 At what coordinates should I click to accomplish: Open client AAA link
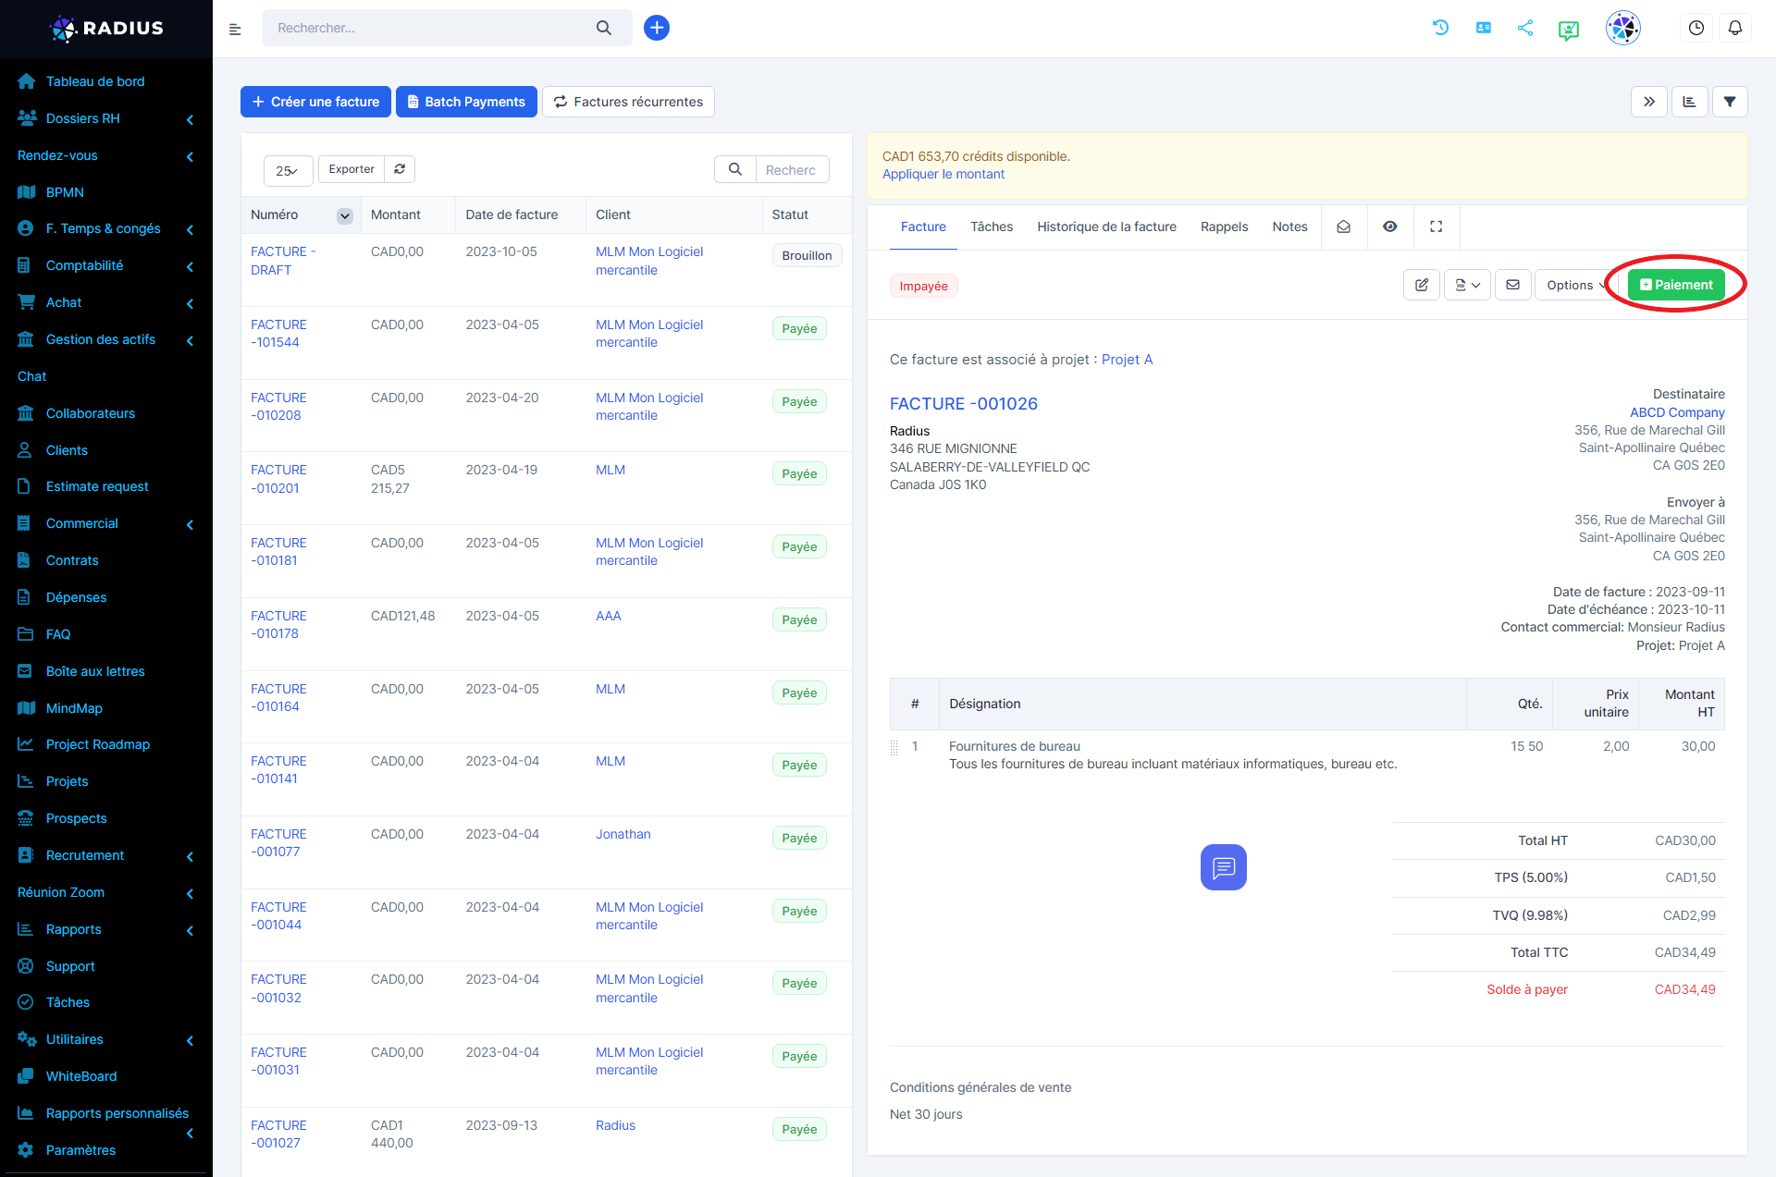tap(608, 616)
